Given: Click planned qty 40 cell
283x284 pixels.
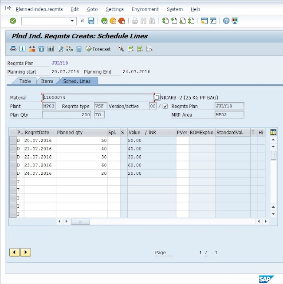Looking at the screenshot, I should click(82, 149).
